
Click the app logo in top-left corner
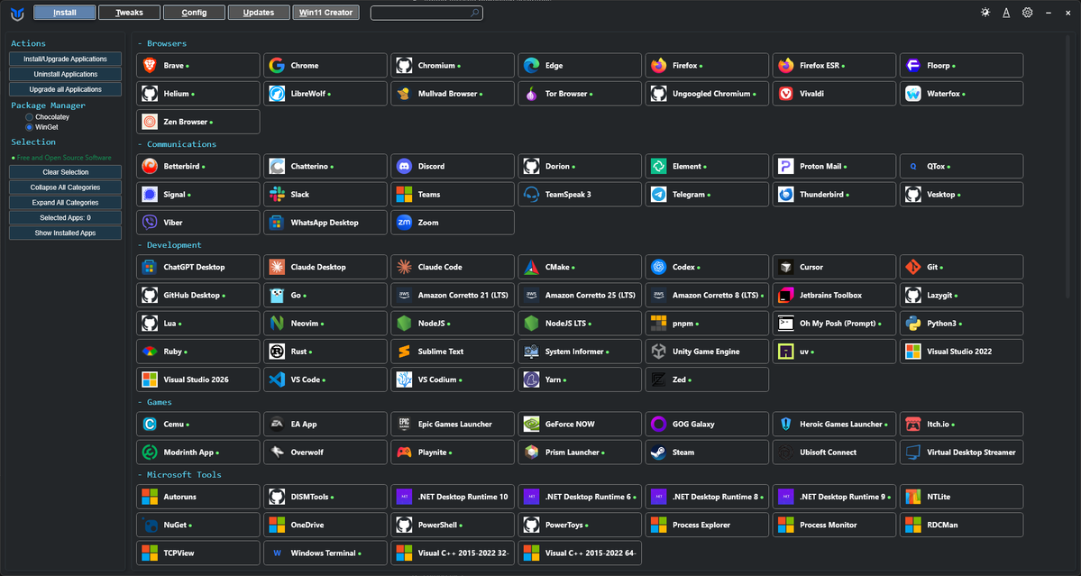pos(17,14)
